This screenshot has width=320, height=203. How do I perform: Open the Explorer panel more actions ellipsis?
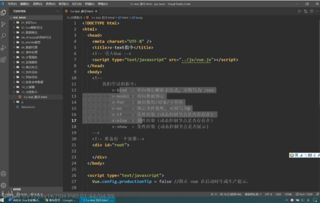tap(58, 11)
